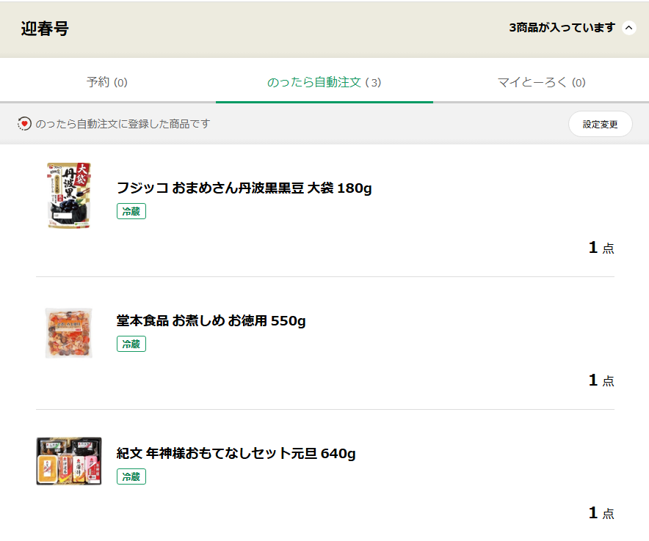Click the 迎春号 header title
The image size is (649, 541).
pos(45,29)
